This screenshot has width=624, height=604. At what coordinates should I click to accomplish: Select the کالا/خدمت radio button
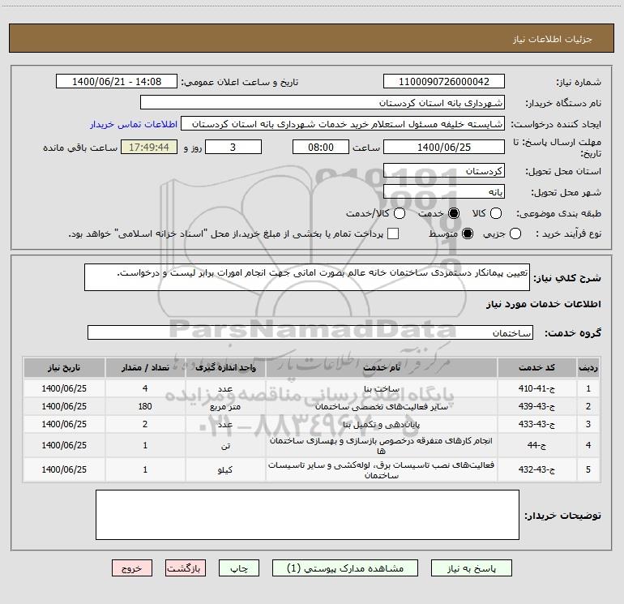point(400,213)
